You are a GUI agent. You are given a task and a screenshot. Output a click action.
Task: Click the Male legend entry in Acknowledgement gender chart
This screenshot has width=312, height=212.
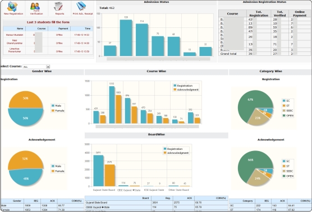click(56, 166)
